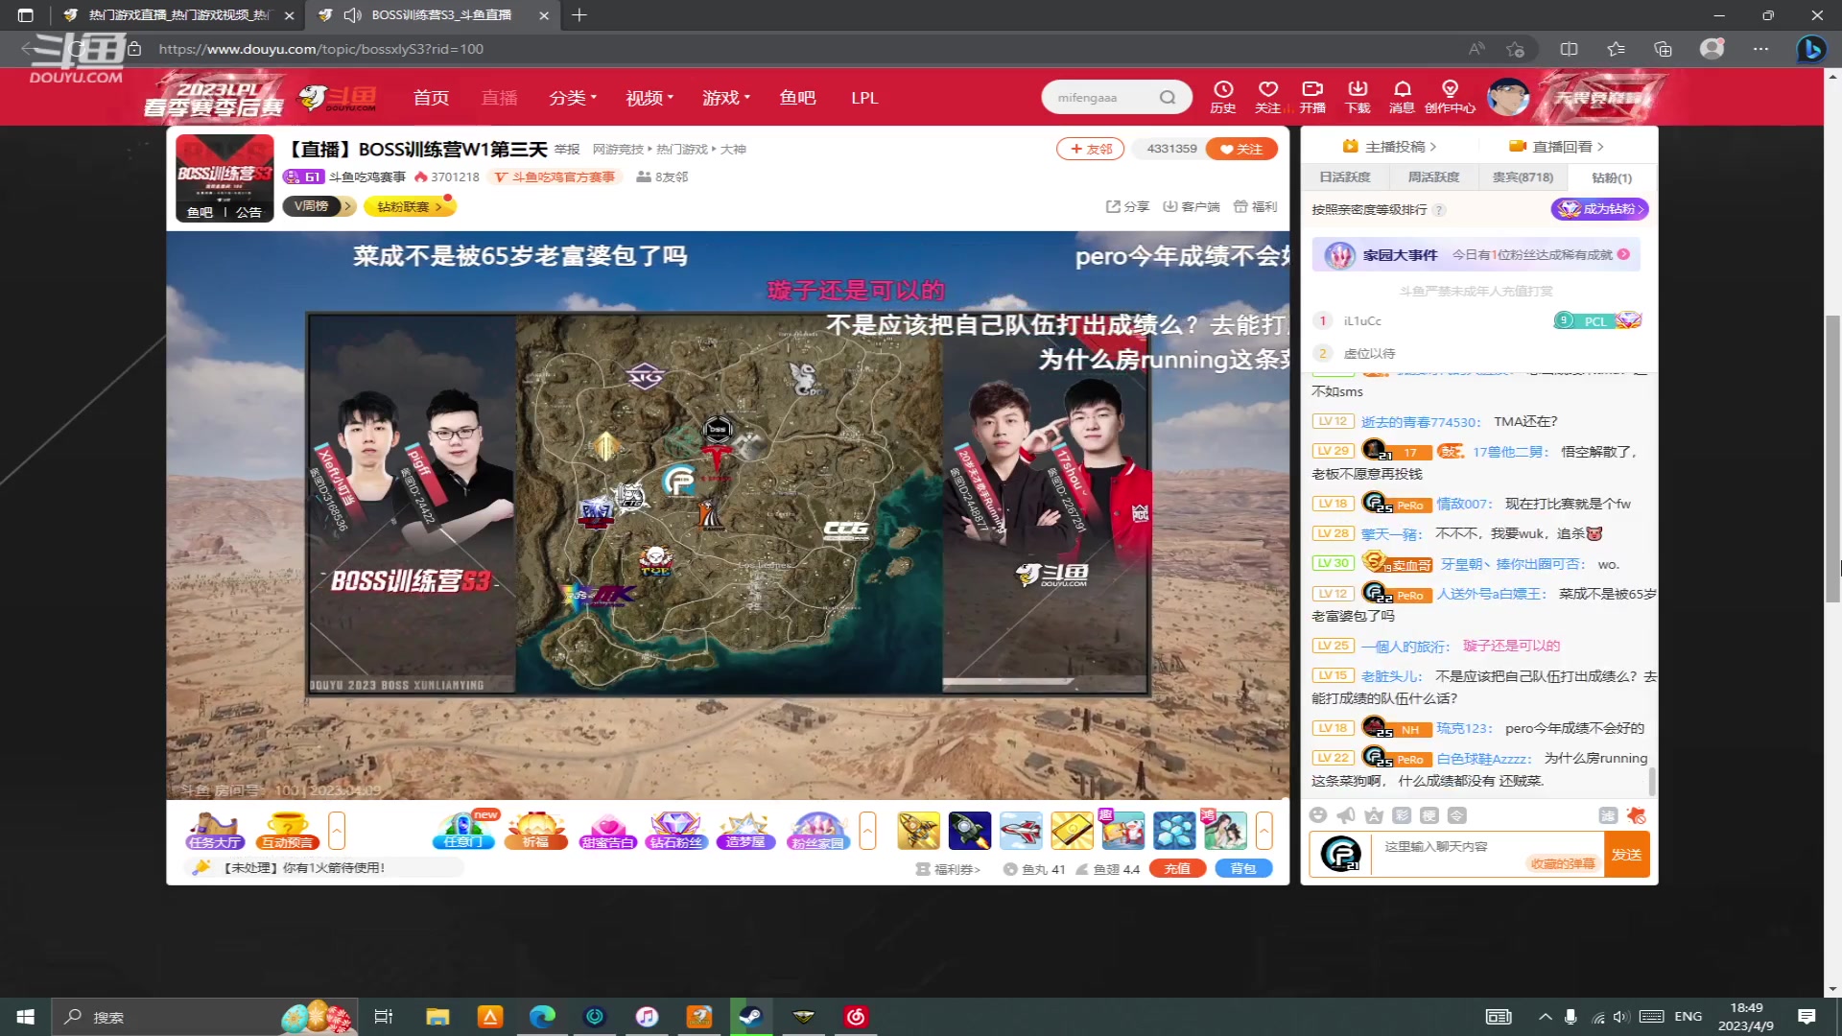Viewport: 1842px width, 1036px height.
Task: Expand the 游戏 dropdown in navigation
Action: tap(726, 98)
